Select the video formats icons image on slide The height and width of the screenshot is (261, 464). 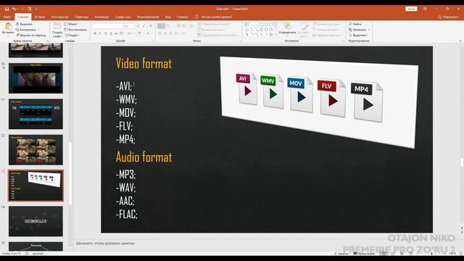click(x=320, y=101)
